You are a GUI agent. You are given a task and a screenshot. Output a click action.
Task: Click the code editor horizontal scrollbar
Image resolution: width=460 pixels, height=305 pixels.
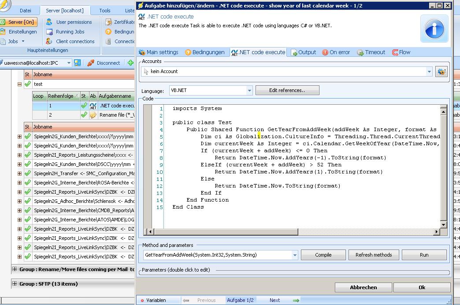291,232
